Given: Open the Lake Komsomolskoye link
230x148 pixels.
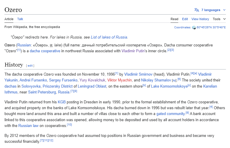Looking at the screenshot, I should tap(169, 86).
